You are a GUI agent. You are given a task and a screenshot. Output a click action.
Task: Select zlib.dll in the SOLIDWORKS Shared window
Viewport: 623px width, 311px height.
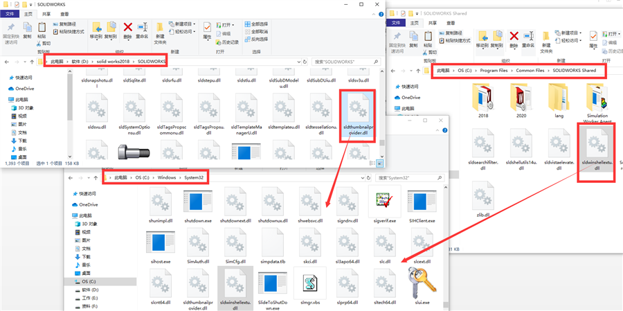pos(482,199)
